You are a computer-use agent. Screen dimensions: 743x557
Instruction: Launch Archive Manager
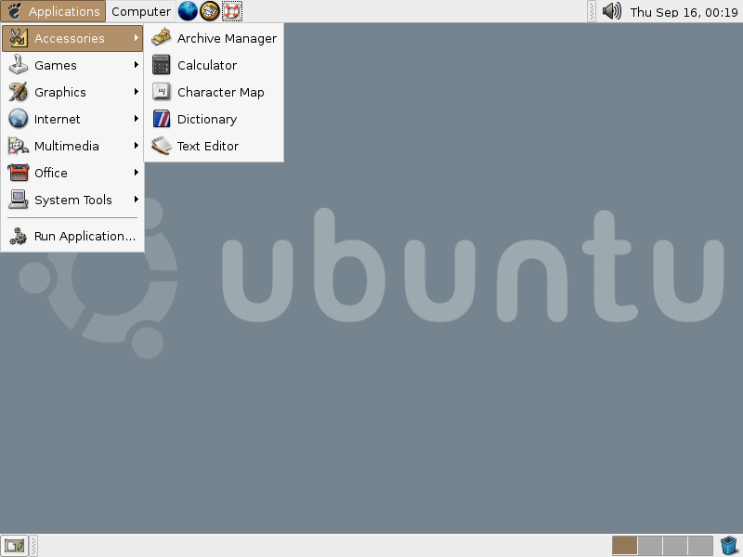(215, 38)
